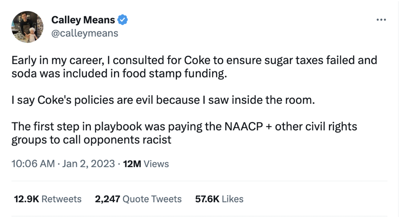View the 12.9K Retweets list
Image resolution: width=401 pixels, height=217 pixels.
coord(47,199)
